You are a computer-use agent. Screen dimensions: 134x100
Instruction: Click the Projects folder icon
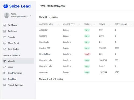tap(5, 37)
